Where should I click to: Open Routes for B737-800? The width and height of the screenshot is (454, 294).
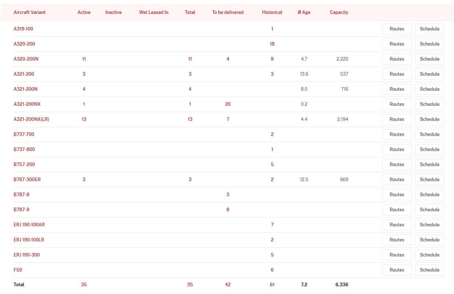(397, 150)
